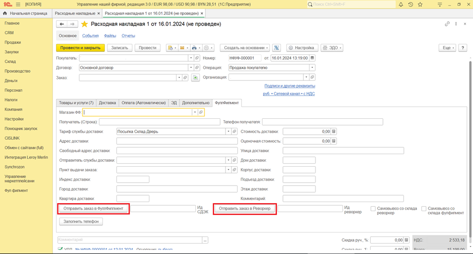Open calculator for Стоимость доставки
Viewport: 473px width, 254px height.
(333, 132)
